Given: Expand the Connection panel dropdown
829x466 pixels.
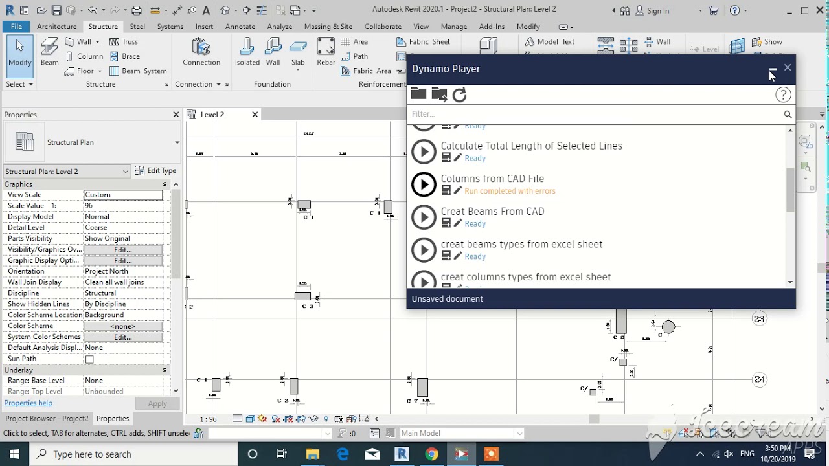Looking at the screenshot, I should click(198, 84).
